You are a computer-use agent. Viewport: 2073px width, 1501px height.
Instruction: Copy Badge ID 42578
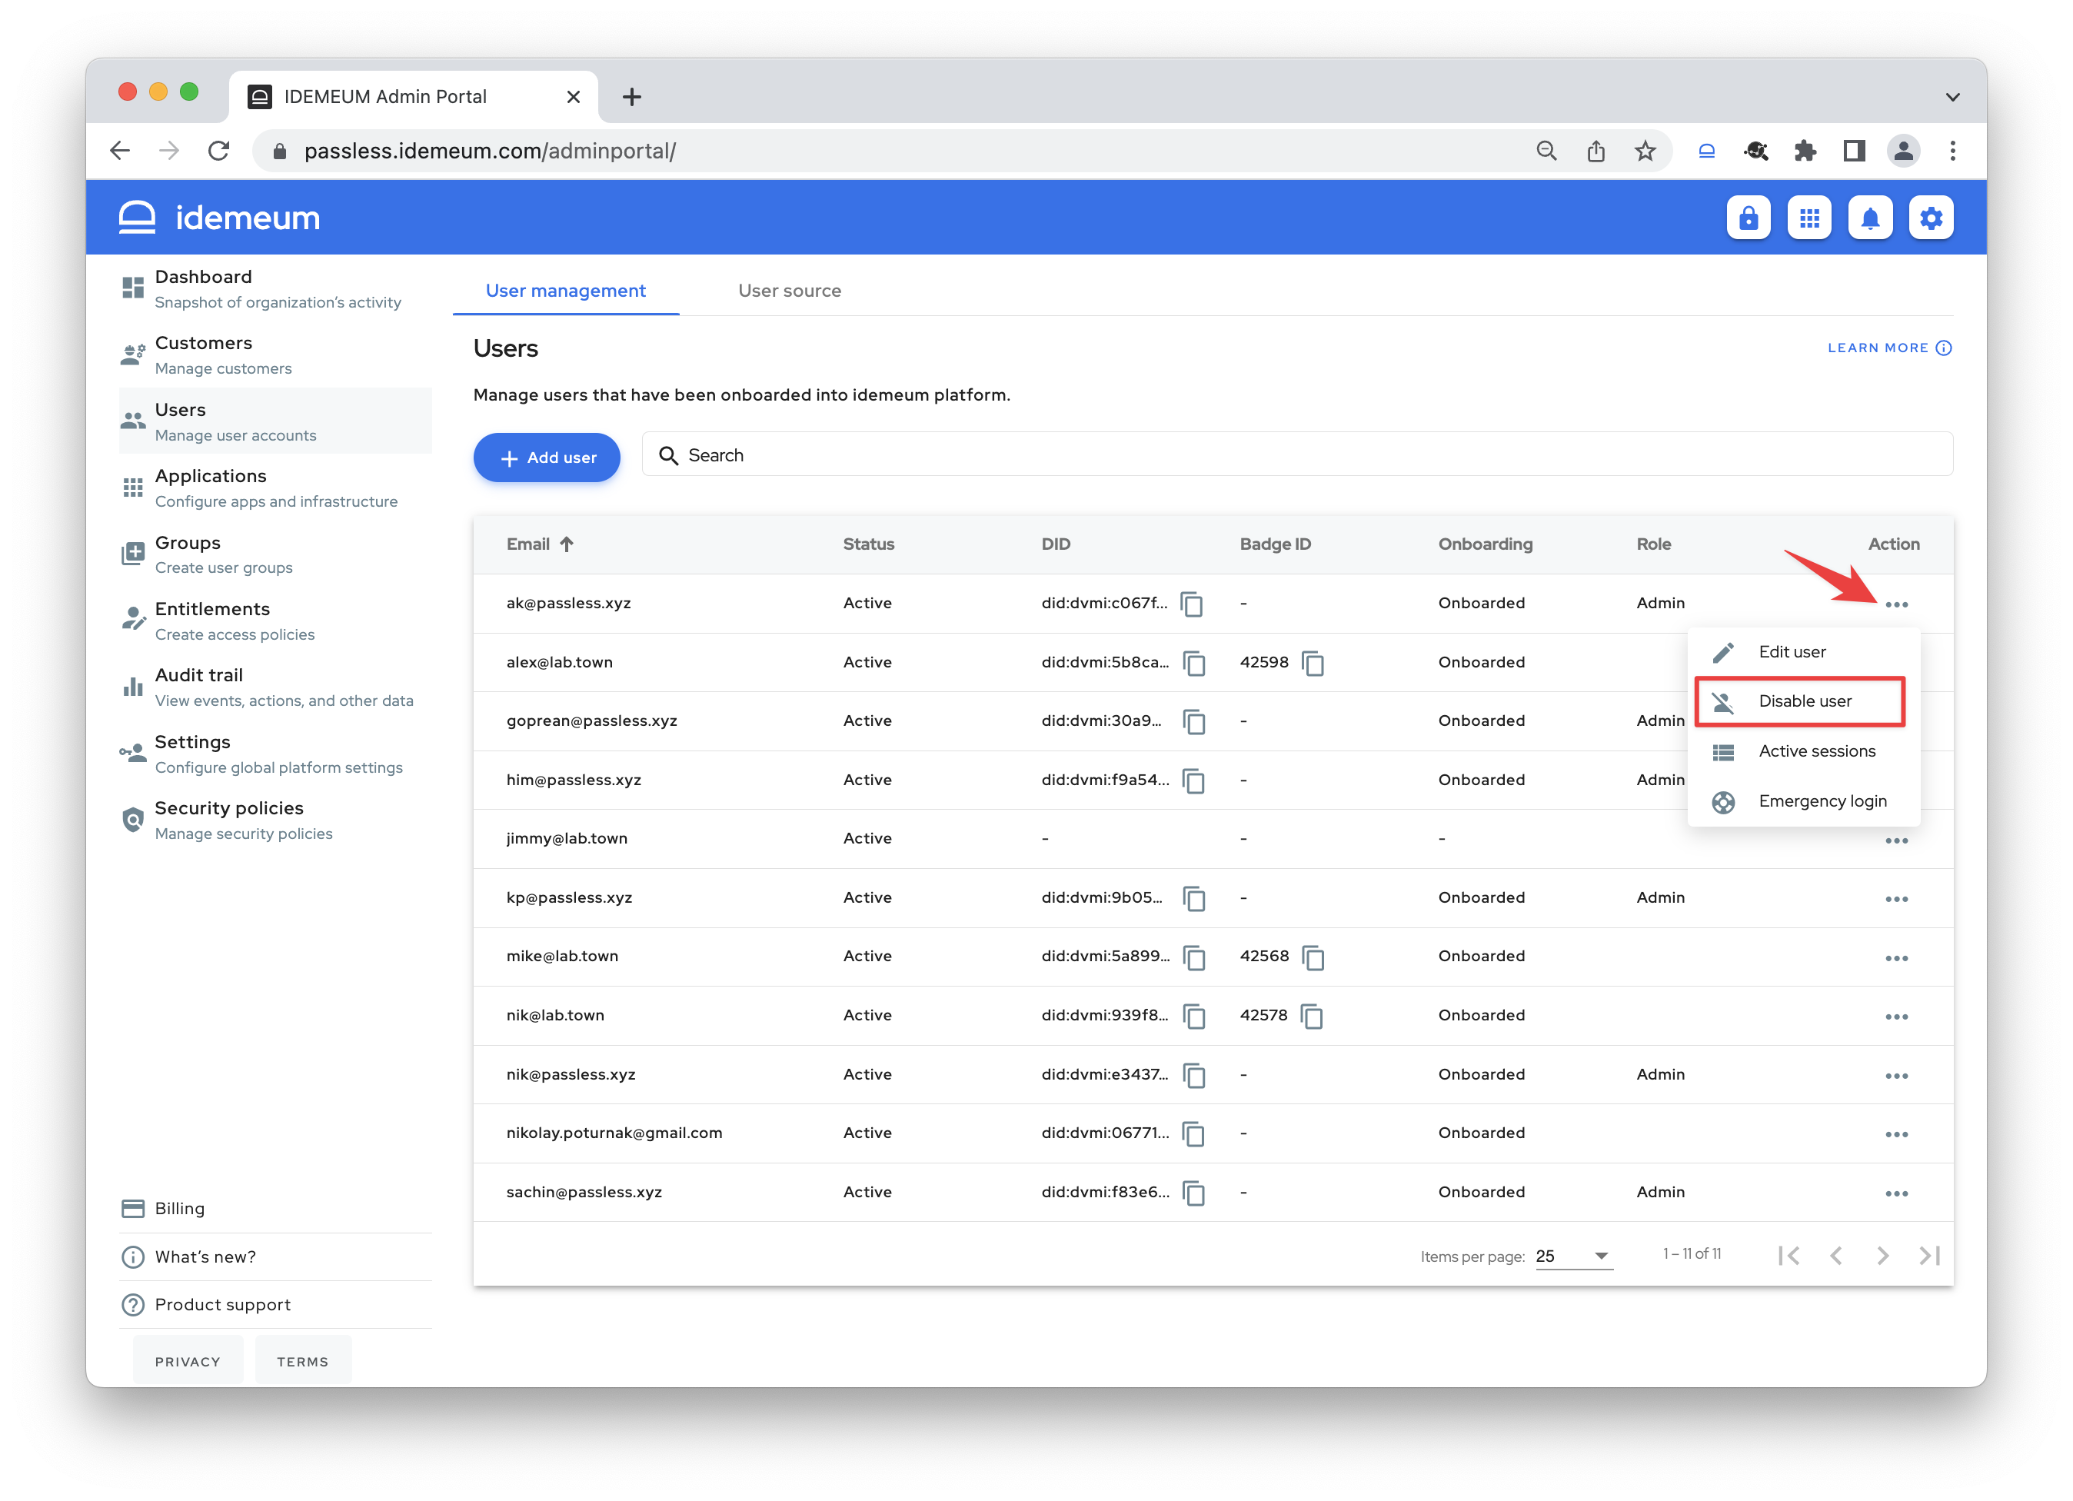[1312, 1017]
